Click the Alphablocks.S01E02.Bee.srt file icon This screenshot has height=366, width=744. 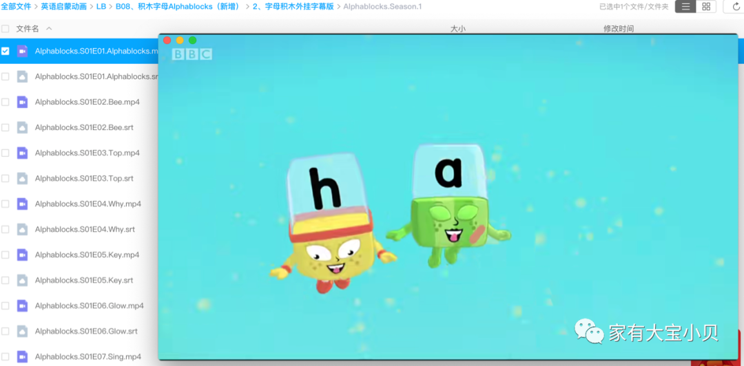pyautogui.click(x=22, y=127)
